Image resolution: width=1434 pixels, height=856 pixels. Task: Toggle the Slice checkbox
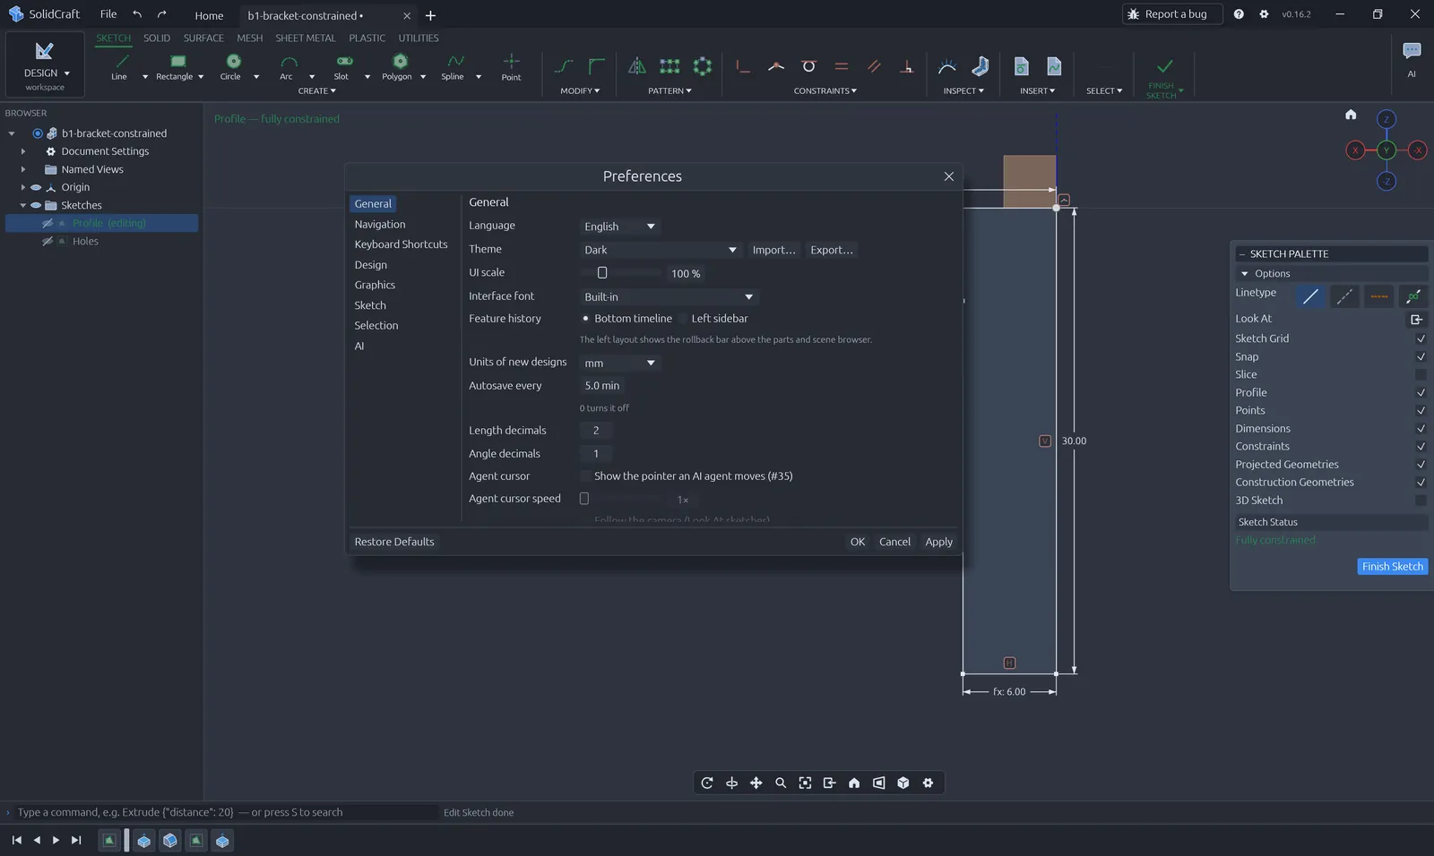(1421, 374)
